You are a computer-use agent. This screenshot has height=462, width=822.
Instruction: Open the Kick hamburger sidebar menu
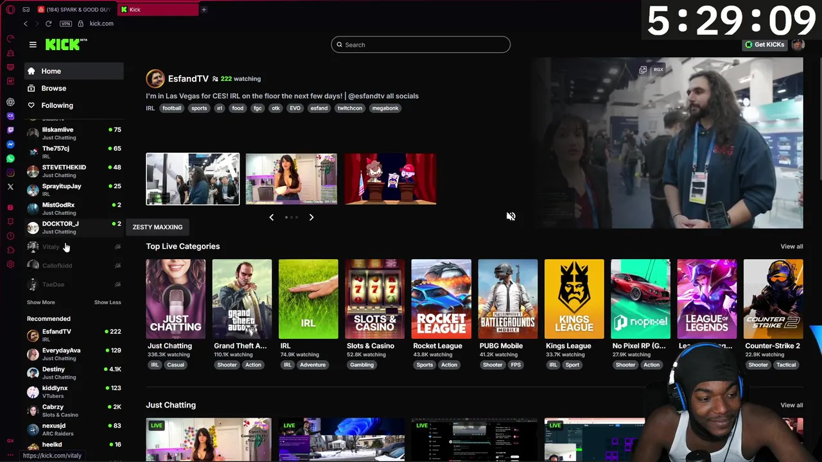[x=33, y=44]
